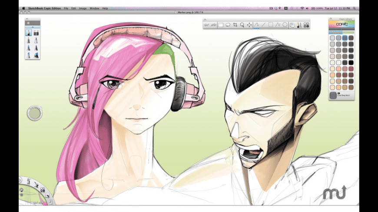This screenshot has width=378, height=212.
Task: Switch to the green tab in Copic Library
Action: (348, 32)
